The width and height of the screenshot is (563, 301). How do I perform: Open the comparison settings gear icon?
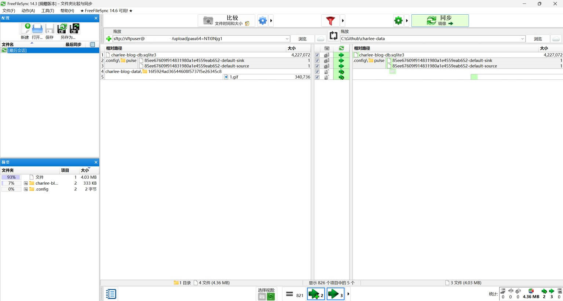point(262,21)
